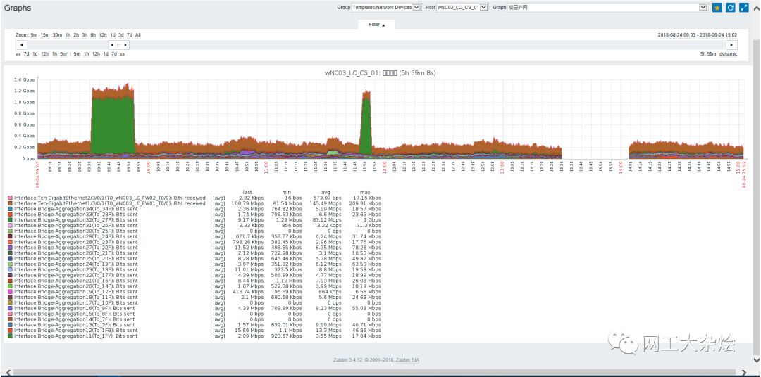Click swatch for Bridge-Aggregation11(To_1FY)
This screenshot has height=377, width=761.
point(10,336)
